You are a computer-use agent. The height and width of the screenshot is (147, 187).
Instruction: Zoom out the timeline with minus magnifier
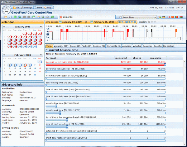coord(122,22)
